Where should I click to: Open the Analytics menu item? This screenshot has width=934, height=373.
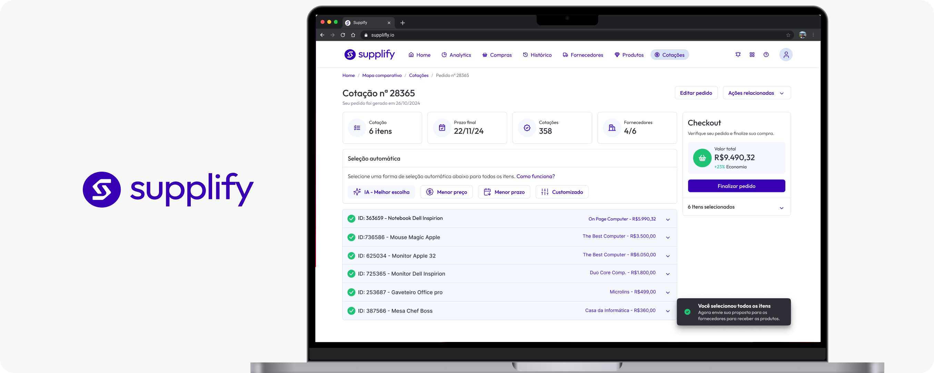point(456,55)
